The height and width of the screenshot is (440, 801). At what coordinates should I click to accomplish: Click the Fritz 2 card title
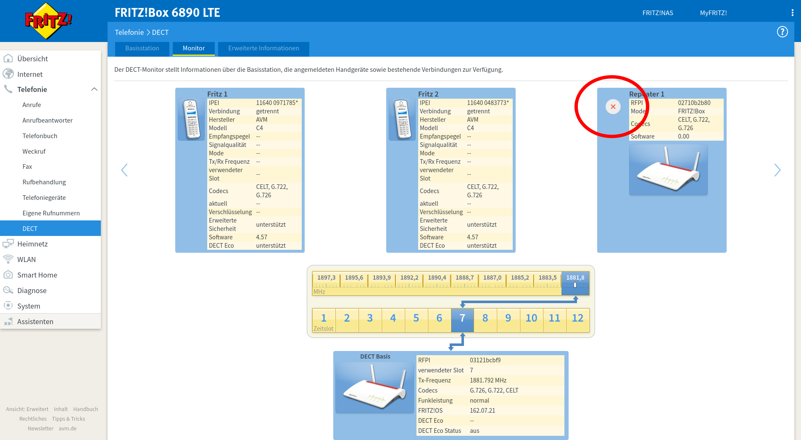point(428,94)
